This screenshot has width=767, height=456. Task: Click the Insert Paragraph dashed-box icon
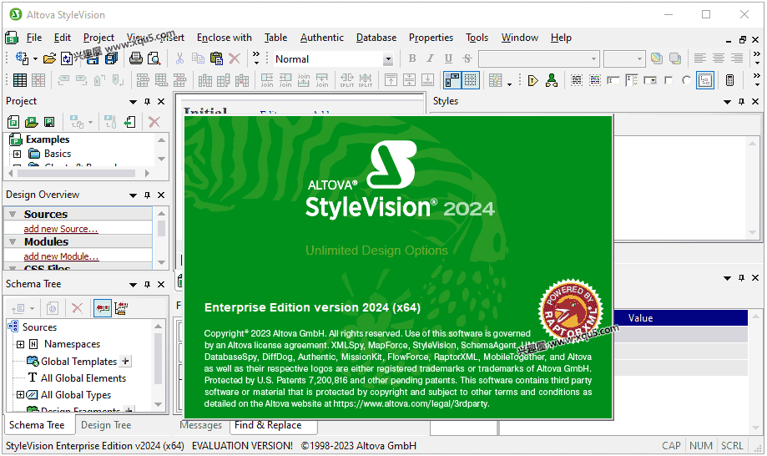click(577, 80)
